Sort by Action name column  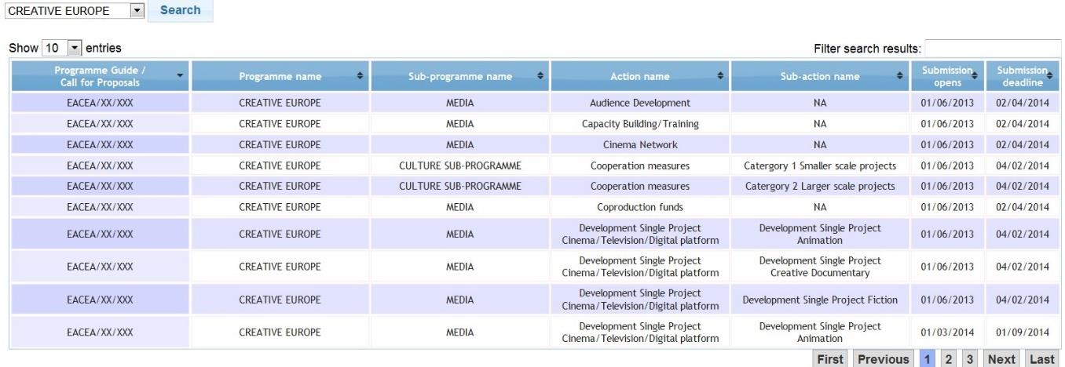[639, 76]
